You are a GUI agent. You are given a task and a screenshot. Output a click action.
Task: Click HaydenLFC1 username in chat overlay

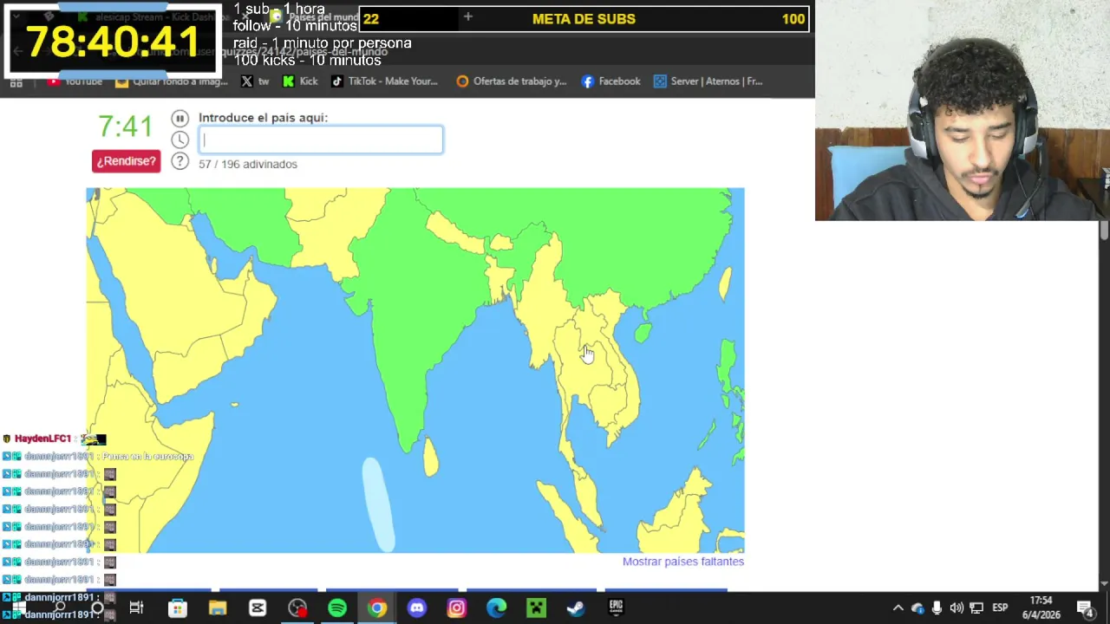[x=42, y=439]
